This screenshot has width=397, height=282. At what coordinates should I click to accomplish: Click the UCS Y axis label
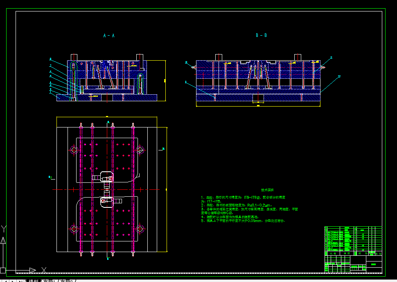click(x=3, y=229)
